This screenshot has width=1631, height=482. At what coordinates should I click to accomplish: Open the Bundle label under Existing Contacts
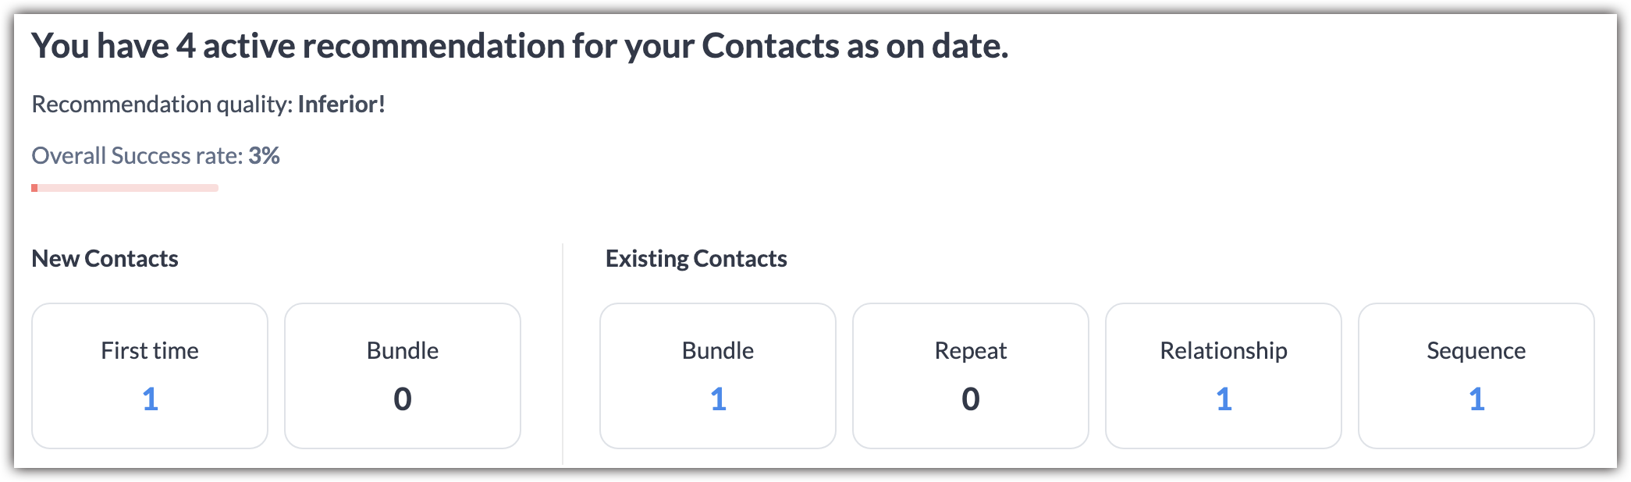point(718,351)
